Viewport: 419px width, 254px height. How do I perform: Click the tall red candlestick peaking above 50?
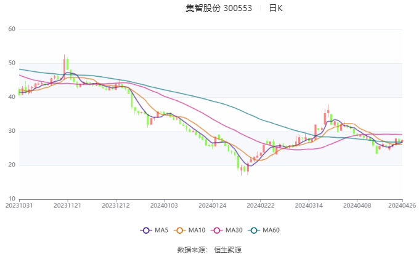64,66
